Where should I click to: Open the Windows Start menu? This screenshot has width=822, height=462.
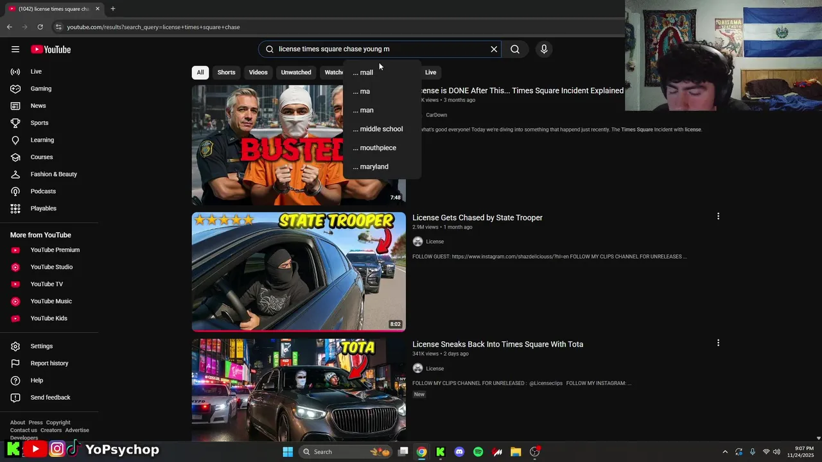click(288, 452)
